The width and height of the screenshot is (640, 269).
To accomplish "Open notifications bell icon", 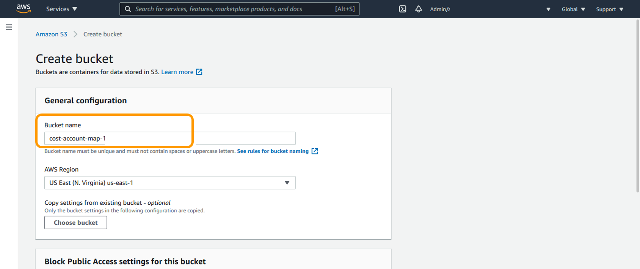I will [x=419, y=9].
